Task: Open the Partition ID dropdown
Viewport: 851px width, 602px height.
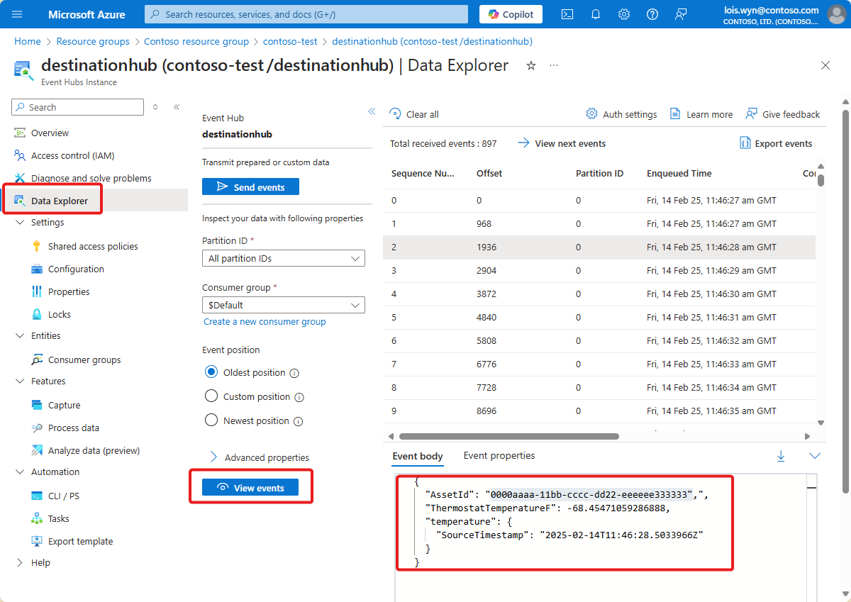Action: [283, 257]
